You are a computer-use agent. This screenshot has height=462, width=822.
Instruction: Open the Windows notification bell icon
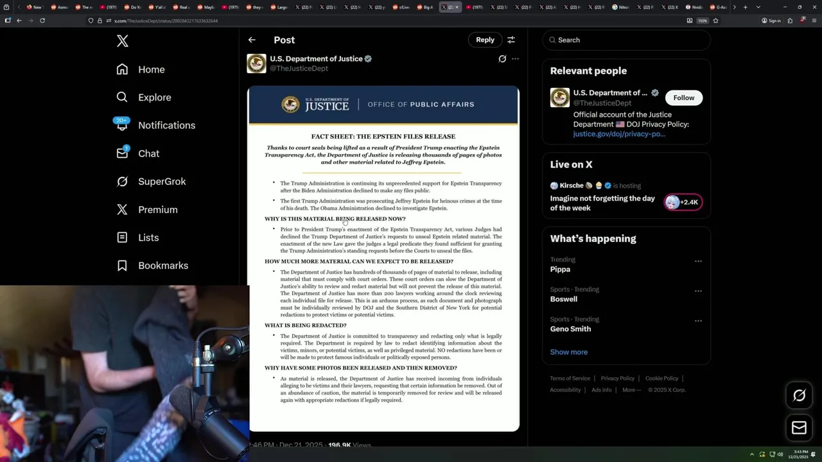click(x=814, y=454)
